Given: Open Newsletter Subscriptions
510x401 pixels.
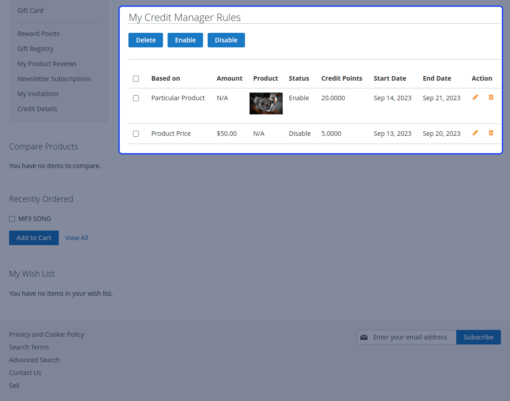Looking at the screenshot, I should click(x=54, y=79).
